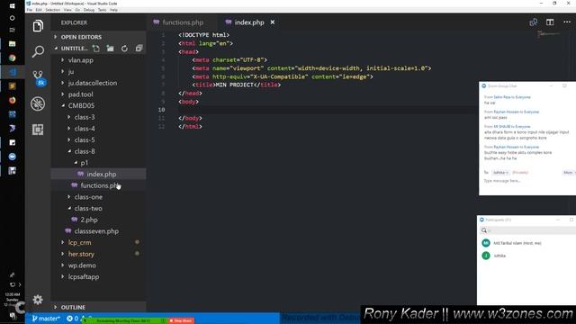Open the Edit menu
This screenshot has height=324, width=576.
[x=39, y=10]
